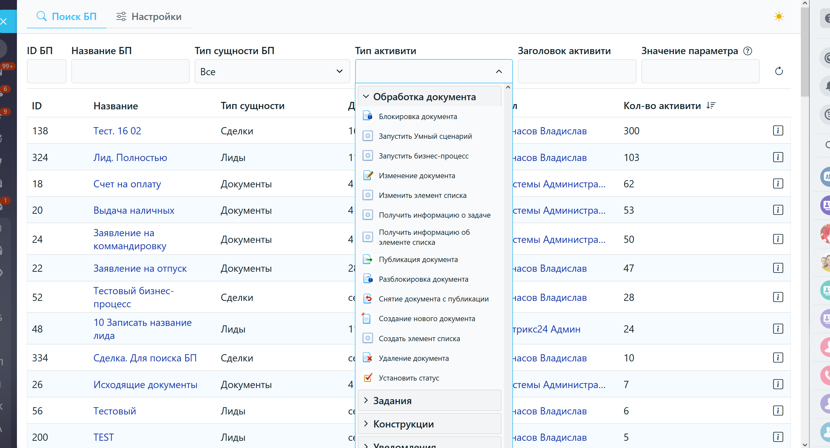The image size is (830, 448).
Task: Click the help icon next to Значение параметра
Action: coord(747,51)
